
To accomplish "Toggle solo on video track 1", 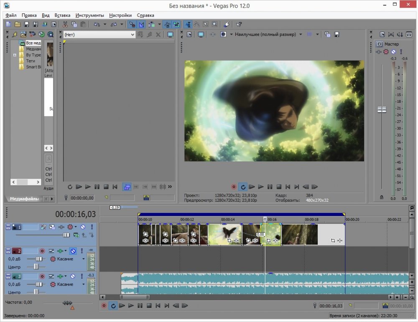I will pyautogui.click(x=92, y=227).
